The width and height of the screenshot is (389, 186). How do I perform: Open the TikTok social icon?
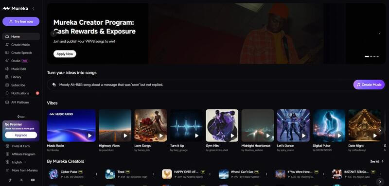tap(10, 180)
